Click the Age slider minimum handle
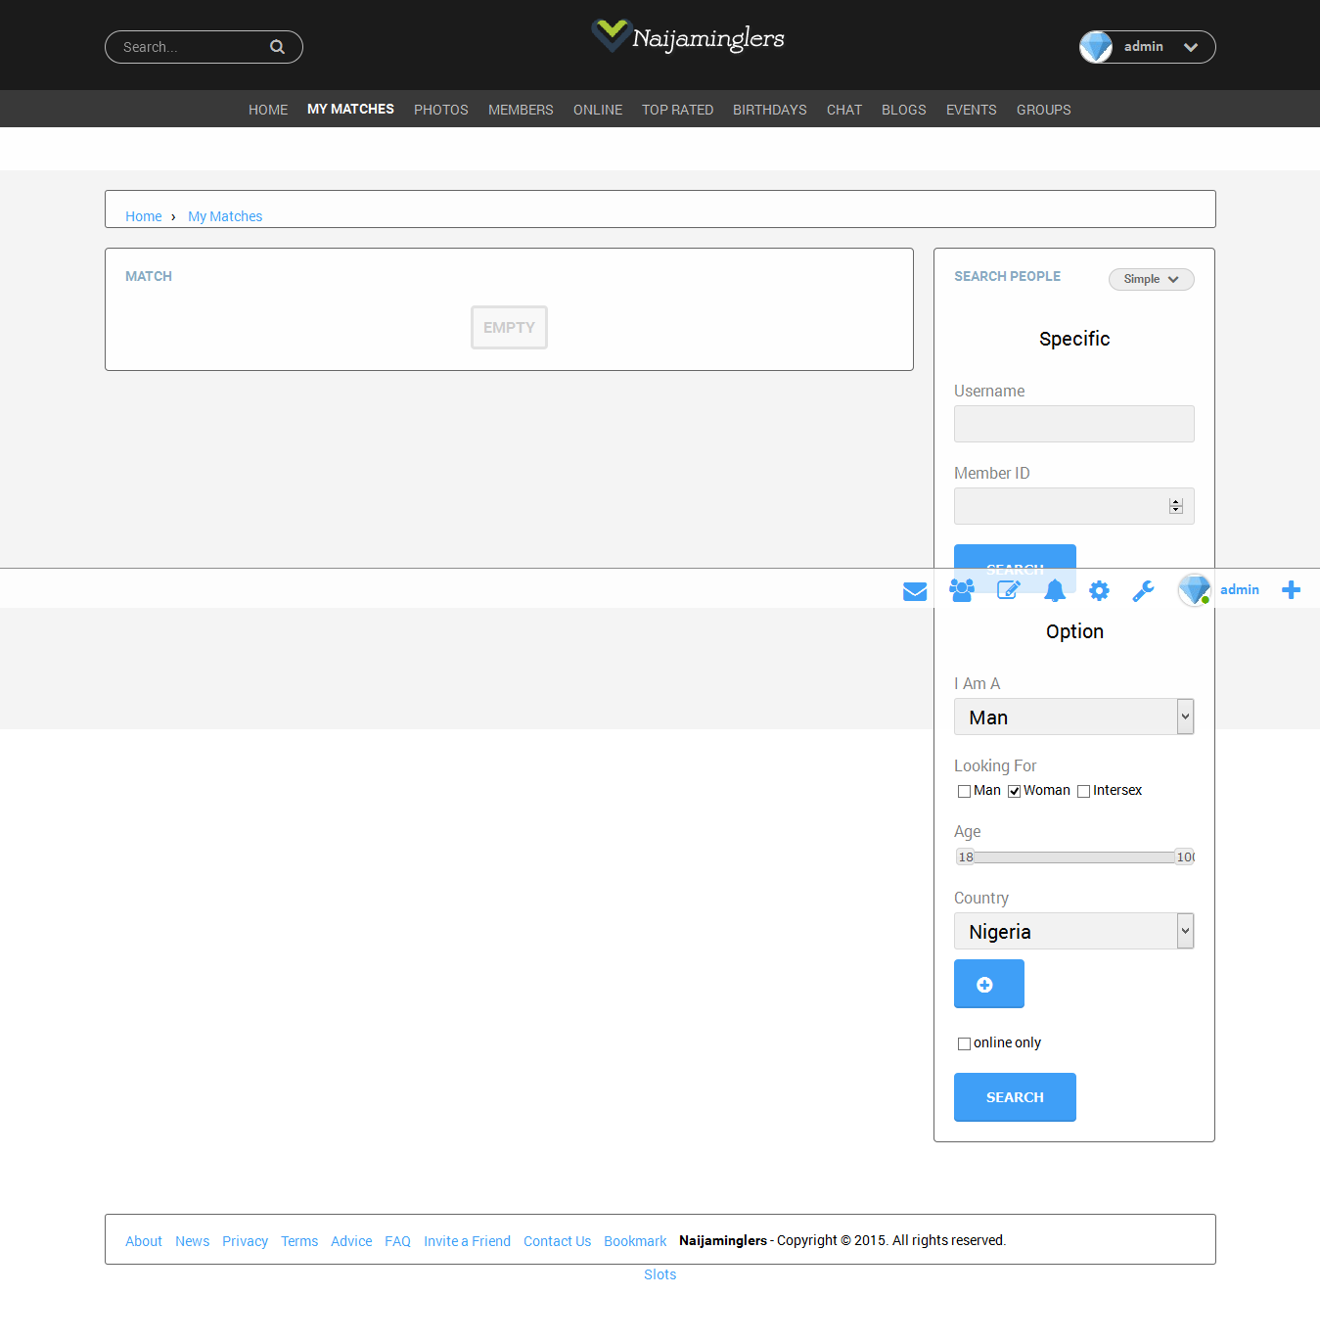The image size is (1320, 1342). (965, 856)
